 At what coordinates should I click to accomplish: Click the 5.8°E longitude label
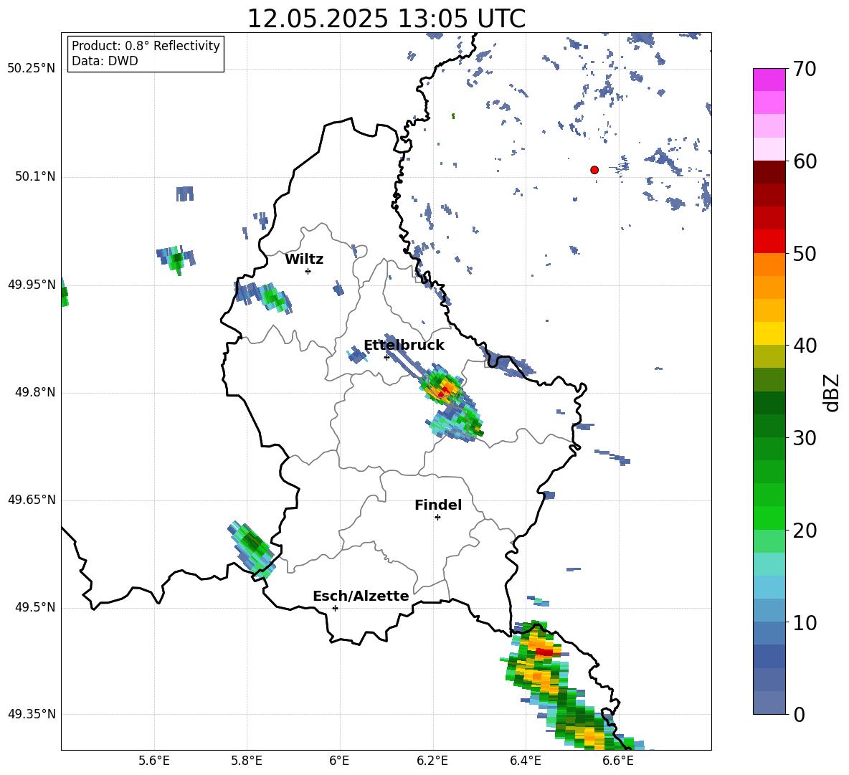[x=247, y=761]
